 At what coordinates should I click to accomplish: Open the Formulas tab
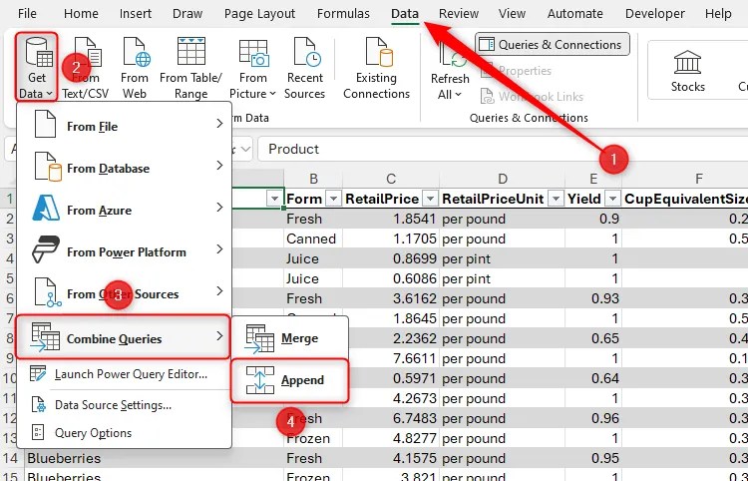343,13
